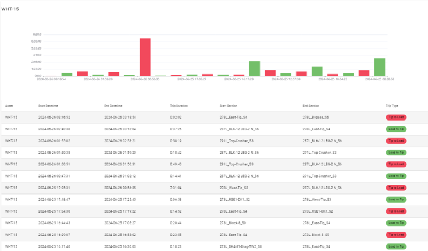Image resolution: width=428 pixels, height=251 pixels.
Task: Click start datetime 2024-06-25 16:11:40
Action: (x=54, y=246)
